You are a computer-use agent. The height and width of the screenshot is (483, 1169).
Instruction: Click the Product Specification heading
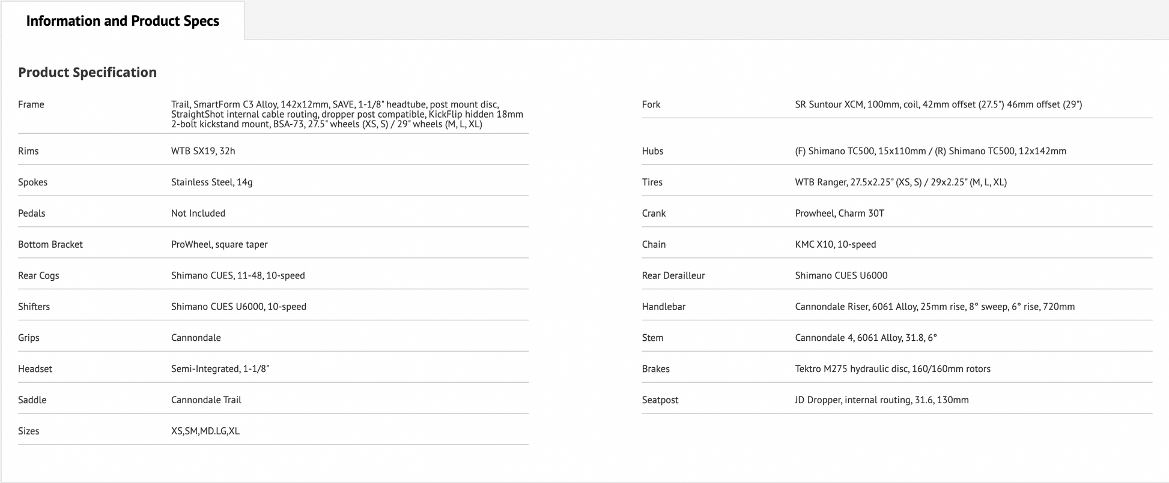click(x=87, y=72)
